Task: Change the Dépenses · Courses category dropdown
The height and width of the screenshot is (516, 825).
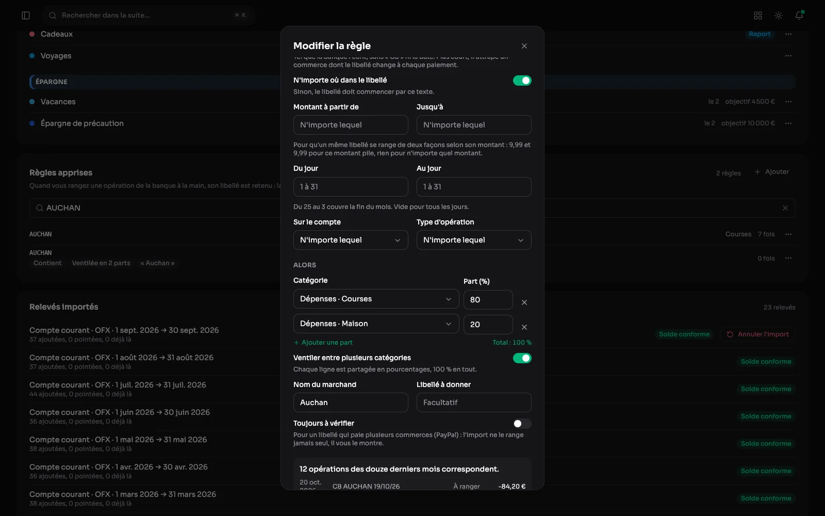Action: 376,299
